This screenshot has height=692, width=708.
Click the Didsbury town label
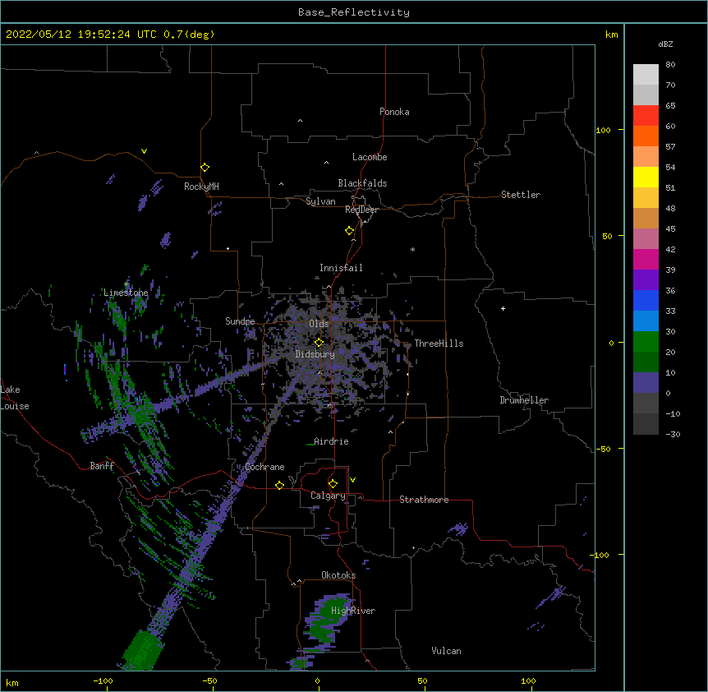click(315, 354)
